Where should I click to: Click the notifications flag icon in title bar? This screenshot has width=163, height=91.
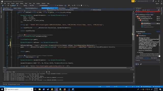(133, 1)
